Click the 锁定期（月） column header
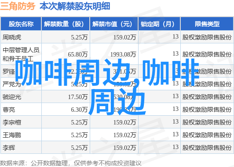The image size is (234, 167). [159, 24]
